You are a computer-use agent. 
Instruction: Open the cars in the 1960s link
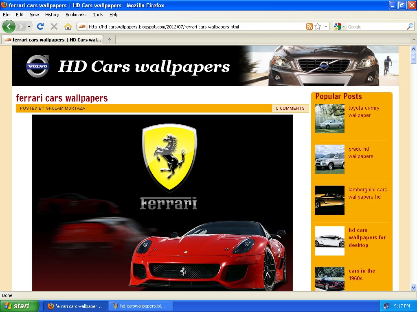(362, 274)
